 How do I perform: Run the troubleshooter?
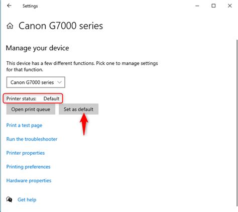coord(32,139)
